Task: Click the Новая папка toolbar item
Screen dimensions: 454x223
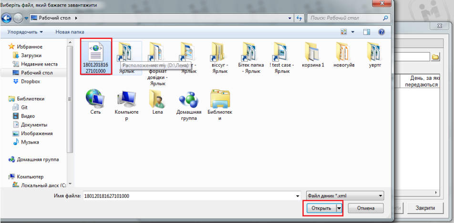Action: click(x=70, y=32)
